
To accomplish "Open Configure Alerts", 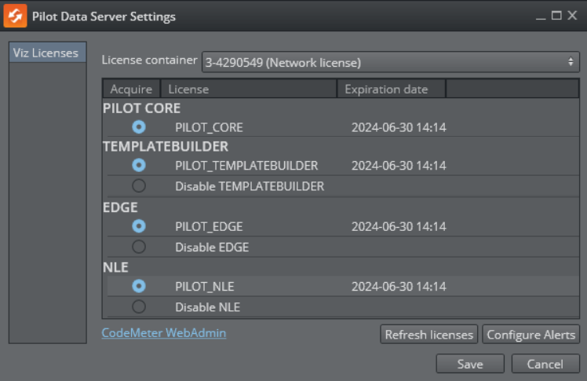I will (530, 335).
